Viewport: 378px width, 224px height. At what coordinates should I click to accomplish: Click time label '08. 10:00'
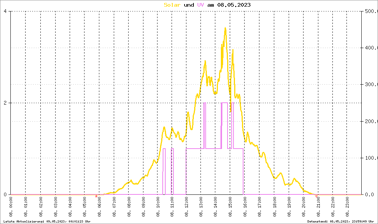point(157,207)
